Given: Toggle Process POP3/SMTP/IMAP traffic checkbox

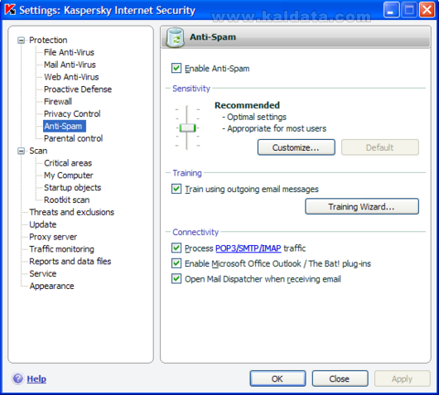Looking at the screenshot, I should 176,248.
